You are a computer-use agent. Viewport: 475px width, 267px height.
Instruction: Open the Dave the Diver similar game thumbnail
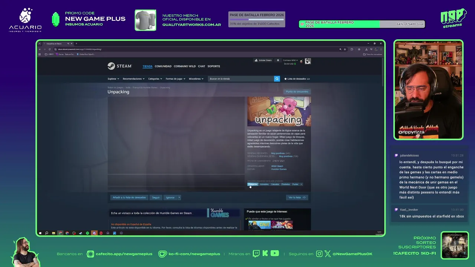tap(259, 225)
